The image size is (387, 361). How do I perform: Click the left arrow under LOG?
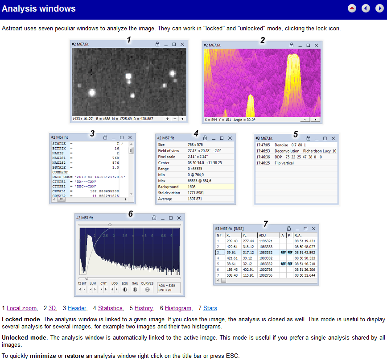click(x=112, y=289)
